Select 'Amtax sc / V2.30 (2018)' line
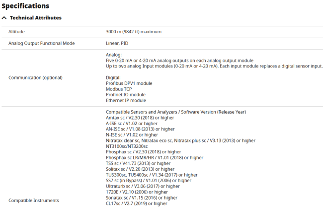The height and width of the screenshot is (207, 323). 140,118
